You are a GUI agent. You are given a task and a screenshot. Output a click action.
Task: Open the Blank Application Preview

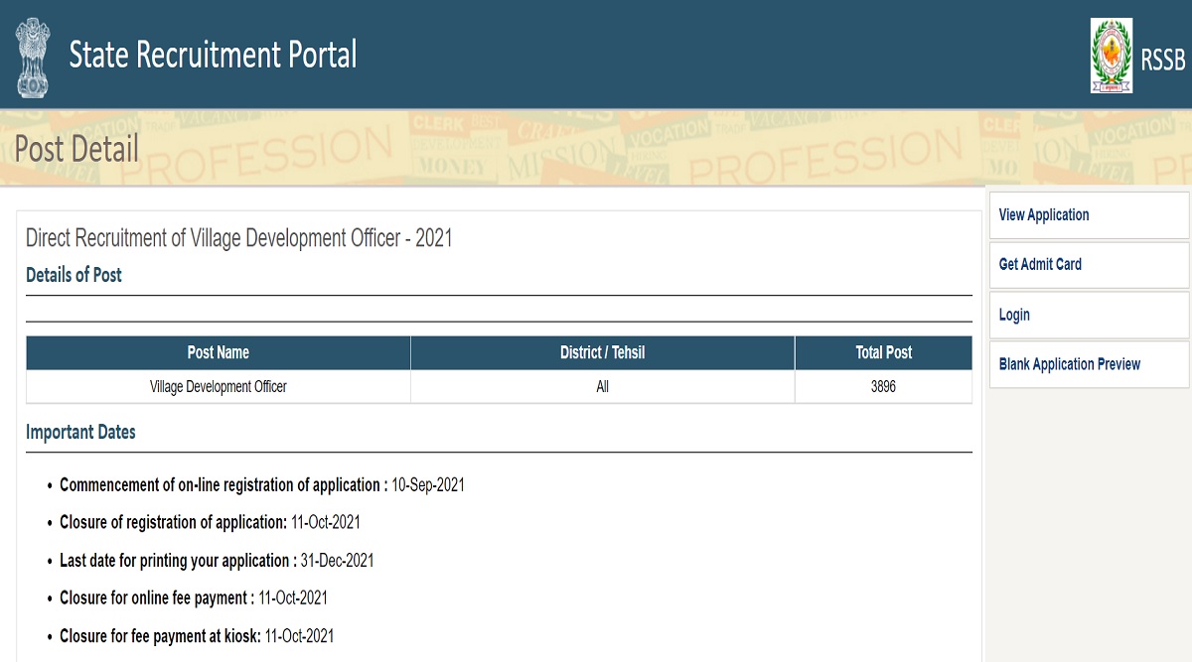pos(1070,364)
